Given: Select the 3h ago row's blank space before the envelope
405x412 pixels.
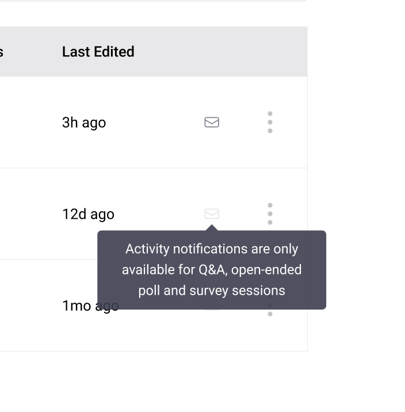Looking at the screenshot, I should [x=155, y=122].
